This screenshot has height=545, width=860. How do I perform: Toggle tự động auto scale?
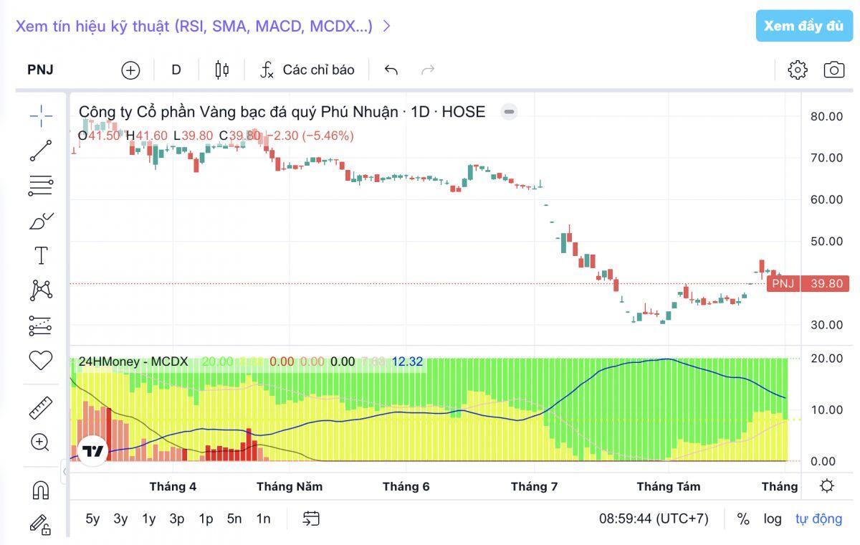(x=818, y=518)
